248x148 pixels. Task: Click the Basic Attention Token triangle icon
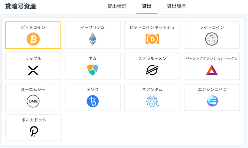(x=212, y=70)
